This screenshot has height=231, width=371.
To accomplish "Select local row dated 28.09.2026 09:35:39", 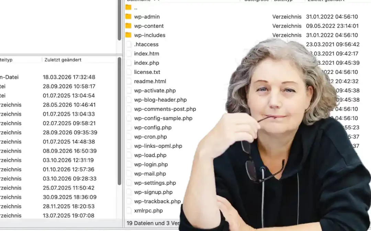I will pyautogui.click(x=70, y=132).
